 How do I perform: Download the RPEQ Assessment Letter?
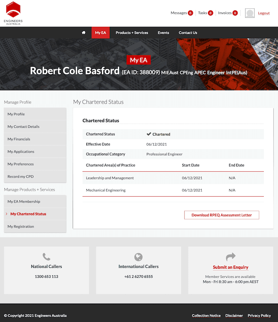[222, 215]
